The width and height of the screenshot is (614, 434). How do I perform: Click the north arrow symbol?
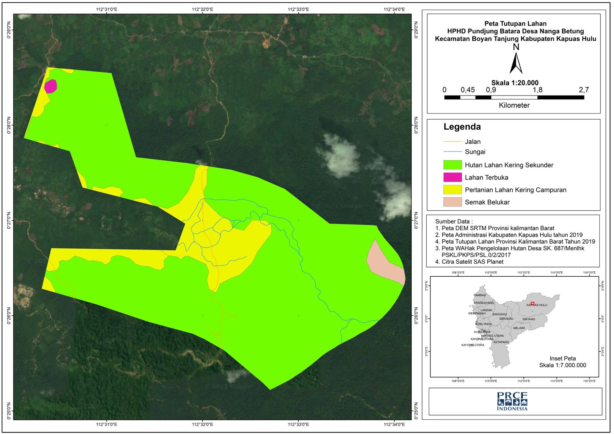[516, 63]
